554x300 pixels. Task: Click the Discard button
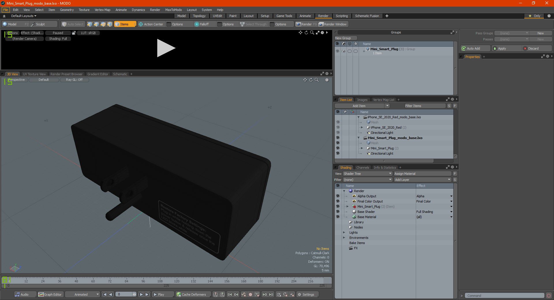pyautogui.click(x=537, y=48)
